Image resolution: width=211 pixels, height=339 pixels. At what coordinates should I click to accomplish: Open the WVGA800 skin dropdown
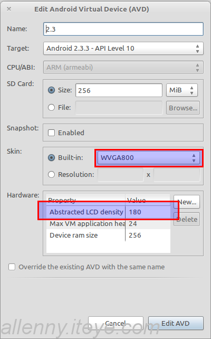[149, 158]
